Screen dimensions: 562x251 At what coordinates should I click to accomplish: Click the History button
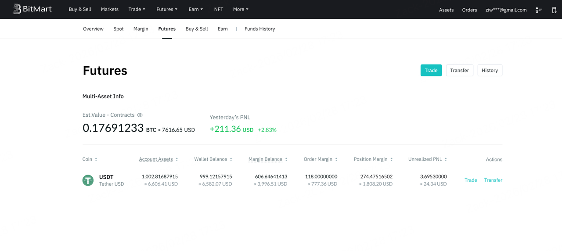490,70
